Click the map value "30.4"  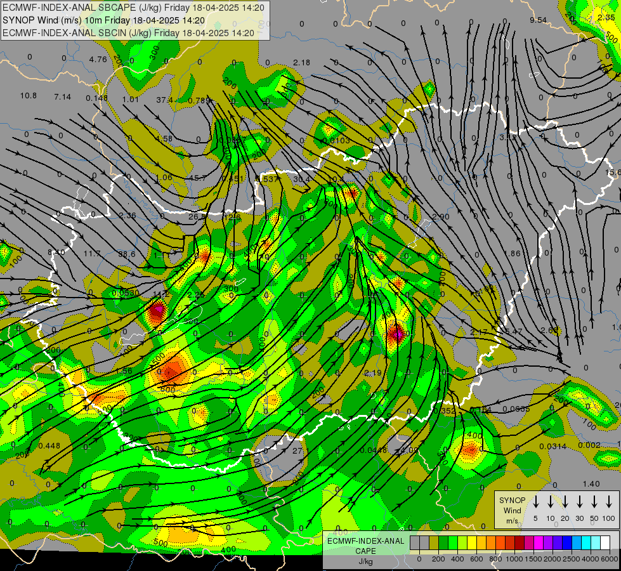(302, 180)
